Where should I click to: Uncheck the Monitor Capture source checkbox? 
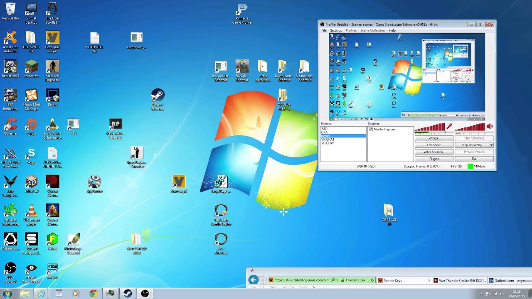pos(371,130)
